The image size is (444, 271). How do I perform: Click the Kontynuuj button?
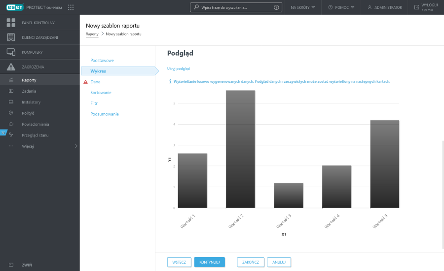click(x=210, y=262)
